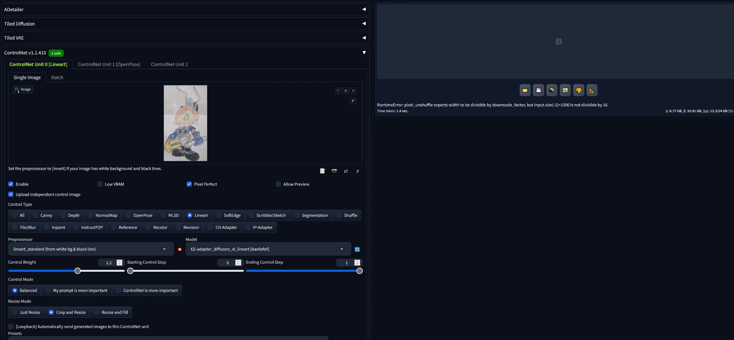Run preprocessor with the explosion icon

(x=180, y=249)
